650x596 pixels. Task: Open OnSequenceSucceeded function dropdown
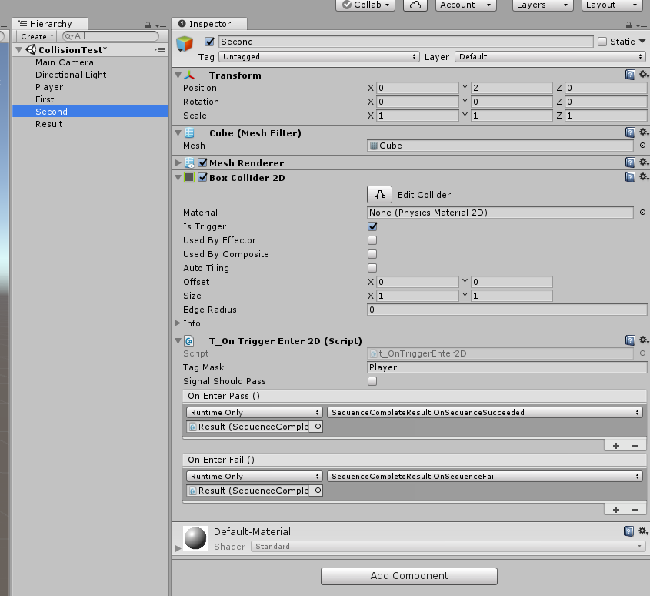click(x=485, y=412)
